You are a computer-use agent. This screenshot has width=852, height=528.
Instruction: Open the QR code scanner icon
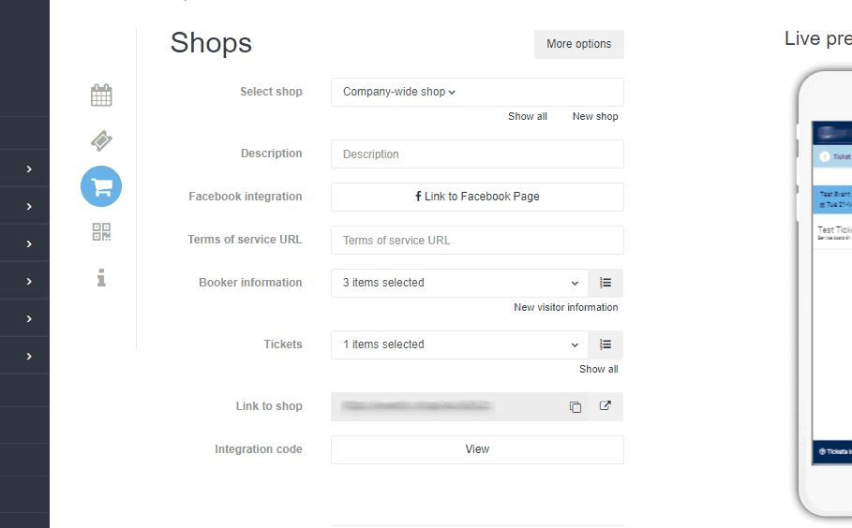(101, 232)
